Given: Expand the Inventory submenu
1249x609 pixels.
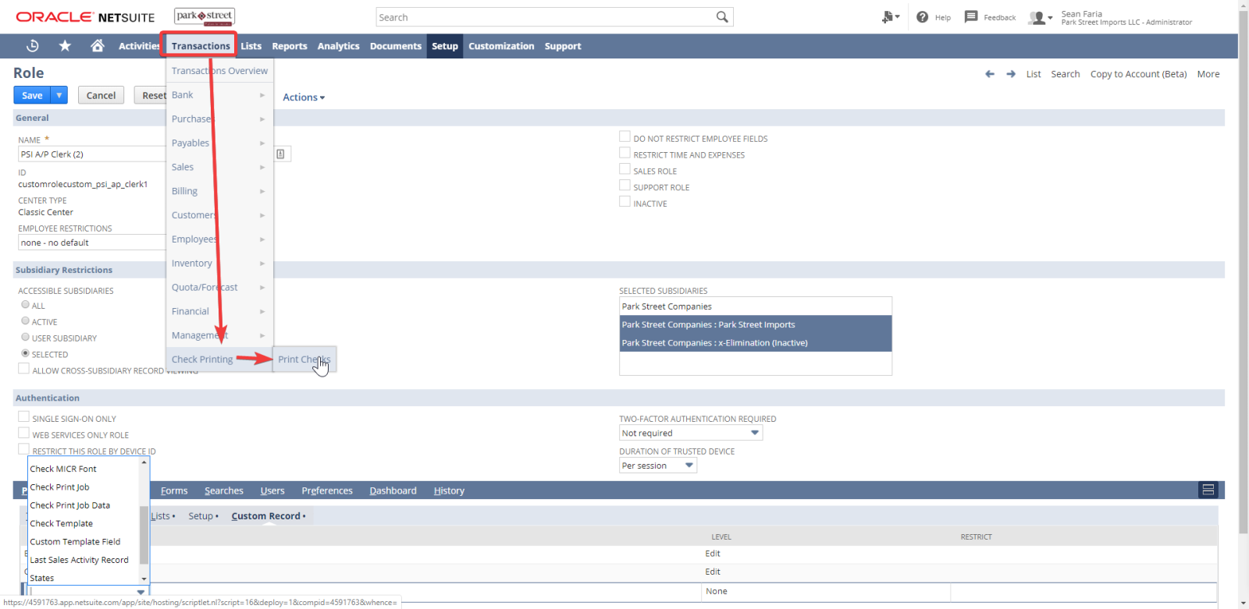Looking at the screenshot, I should point(219,264).
